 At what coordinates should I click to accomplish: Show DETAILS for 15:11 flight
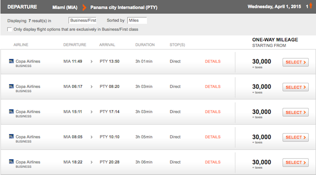[x=213, y=112]
